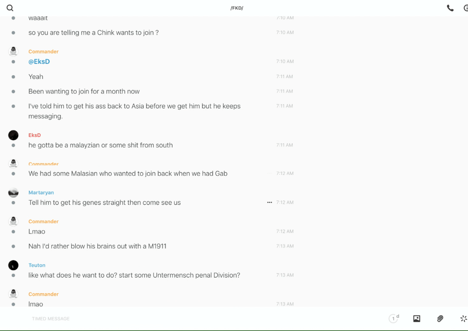Open the /FKD/ conversation title
Screen dimensions: 468x331
(x=237, y=8)
